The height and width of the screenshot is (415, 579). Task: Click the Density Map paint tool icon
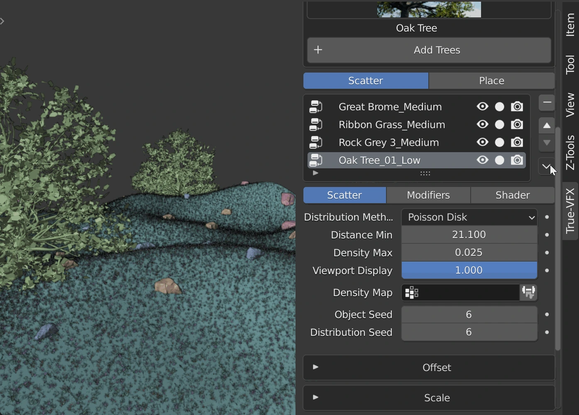528,292
